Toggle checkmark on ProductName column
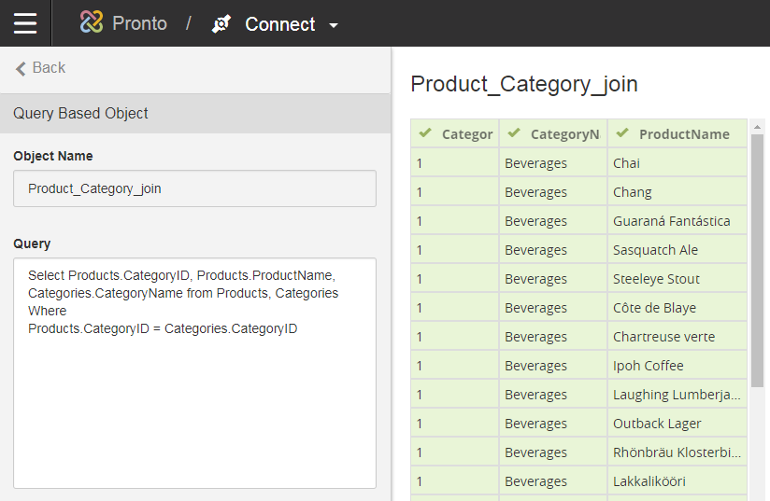The height and width of the screenshot is (501, 770). click(622, 133)
